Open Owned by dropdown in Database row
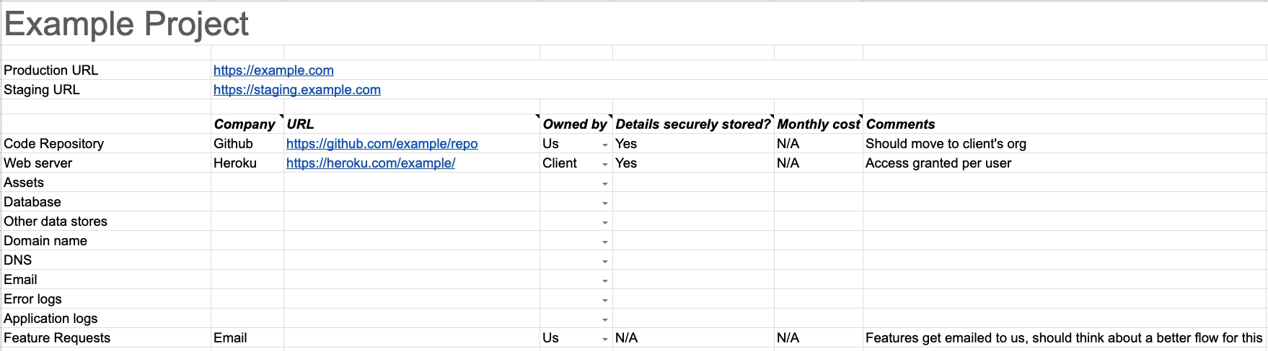Image resolution: width=1268 pixels, height=351 pixels. 605,203
